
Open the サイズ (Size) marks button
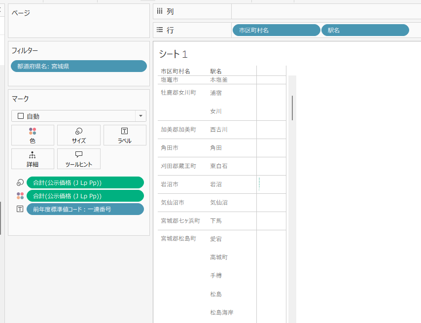click(x=79, y=135)
